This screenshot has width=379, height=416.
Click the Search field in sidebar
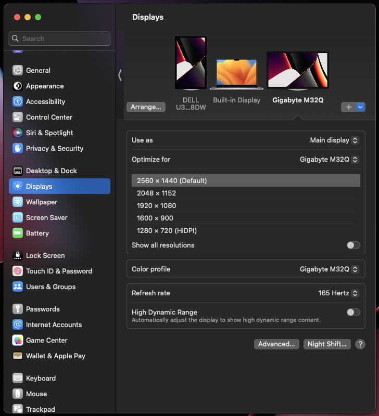pyautogui.click(x=60, y=38)
